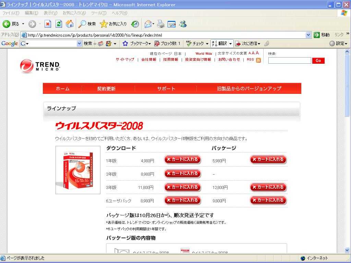Click the ウイルスバスター2008 product box image
Image resolution: width=351 pixels, height=263 pixels.
coord(78,170)
